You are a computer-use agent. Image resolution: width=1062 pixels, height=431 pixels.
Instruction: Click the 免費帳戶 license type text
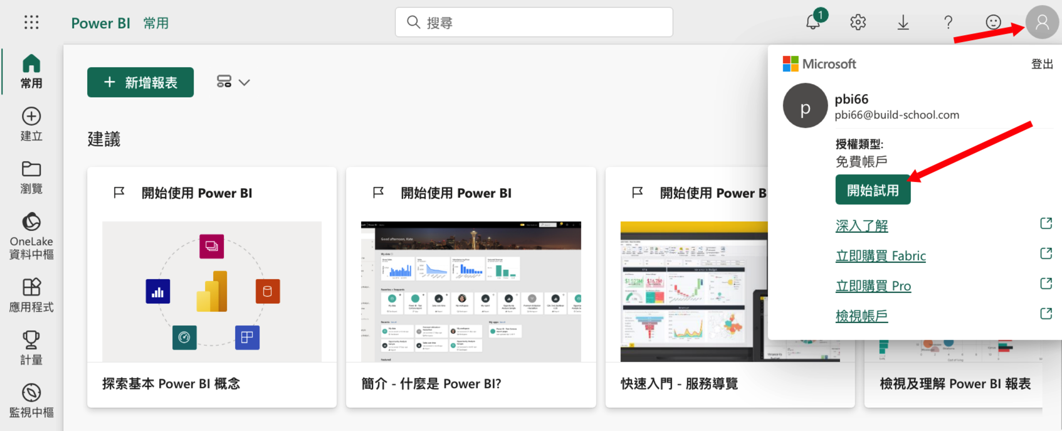pos(861,162)
